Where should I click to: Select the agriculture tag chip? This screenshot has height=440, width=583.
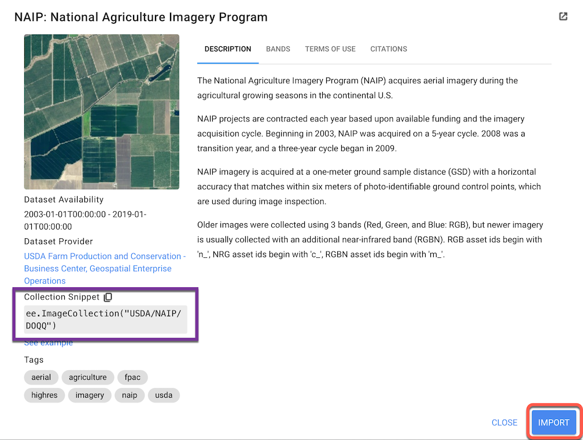click(88, 378)
